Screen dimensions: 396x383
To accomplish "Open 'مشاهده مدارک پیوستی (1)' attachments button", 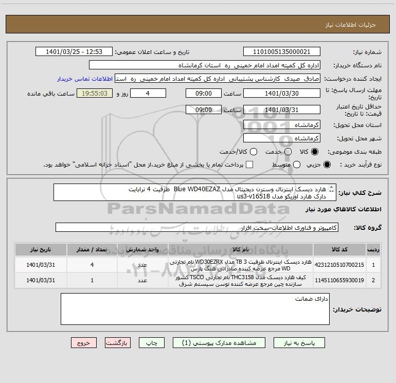I will click(219, 342).
